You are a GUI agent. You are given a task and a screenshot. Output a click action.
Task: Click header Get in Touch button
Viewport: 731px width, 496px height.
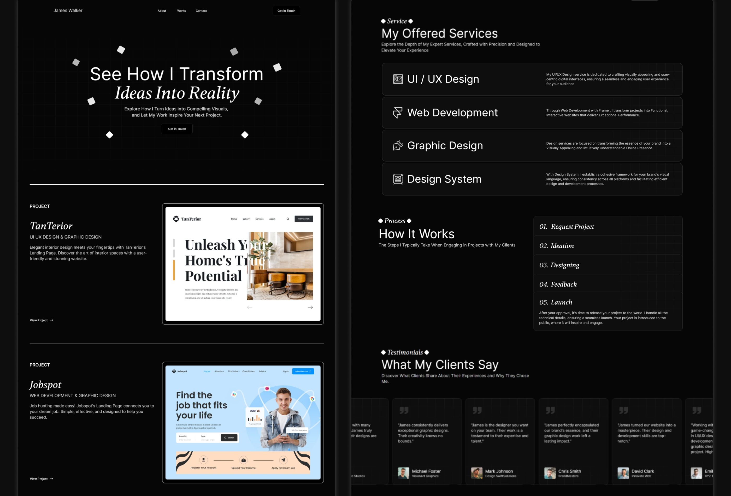click(286, 11)
